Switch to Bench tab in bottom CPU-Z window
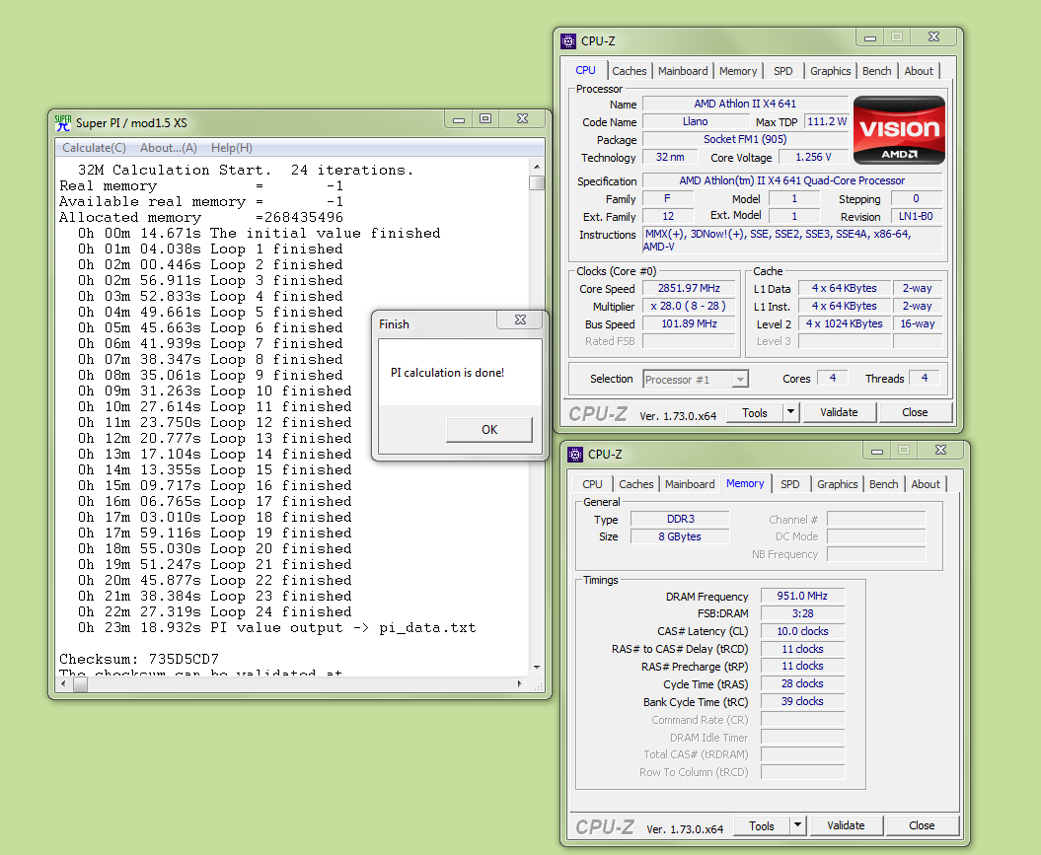The width and height of the screenshot is (1041, 855). 884,484
